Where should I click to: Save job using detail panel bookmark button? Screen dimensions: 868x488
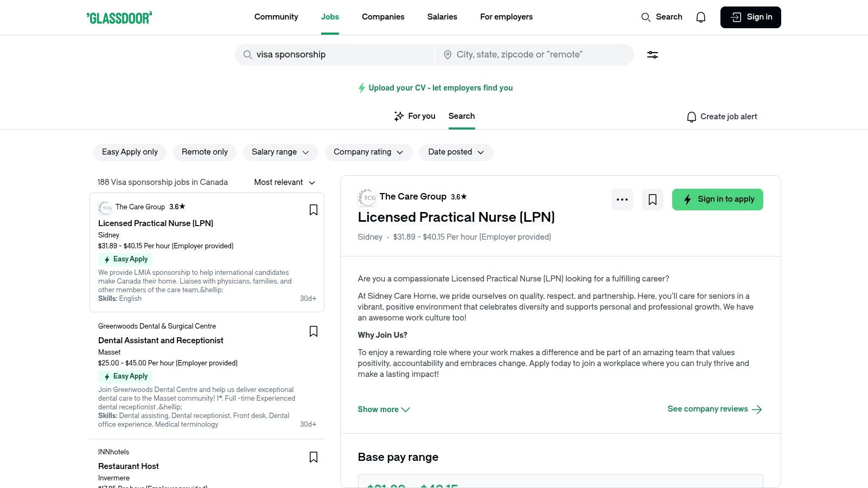click(653, 200)
